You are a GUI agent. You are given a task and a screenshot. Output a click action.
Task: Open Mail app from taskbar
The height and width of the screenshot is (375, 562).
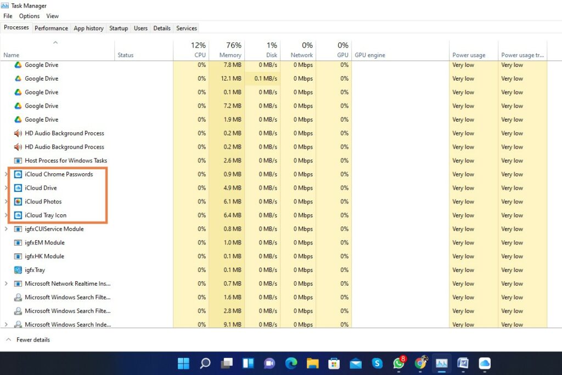[x=356, y=363]
